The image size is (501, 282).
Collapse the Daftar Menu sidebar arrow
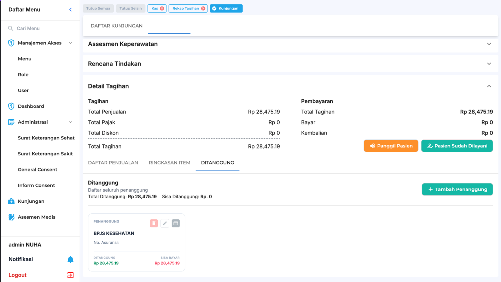point(70,10)
